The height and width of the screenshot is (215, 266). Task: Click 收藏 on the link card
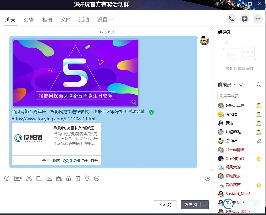click(x=56, y=161)
